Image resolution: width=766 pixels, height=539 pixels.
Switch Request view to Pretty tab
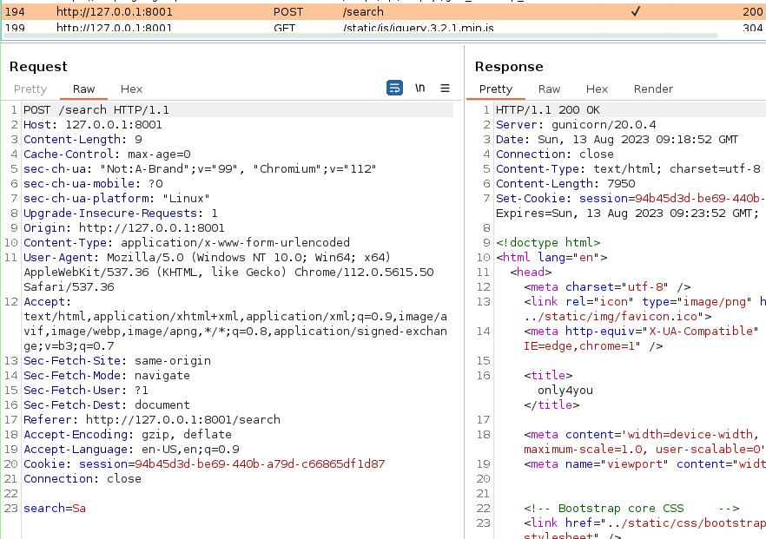(x=30, y=89)
